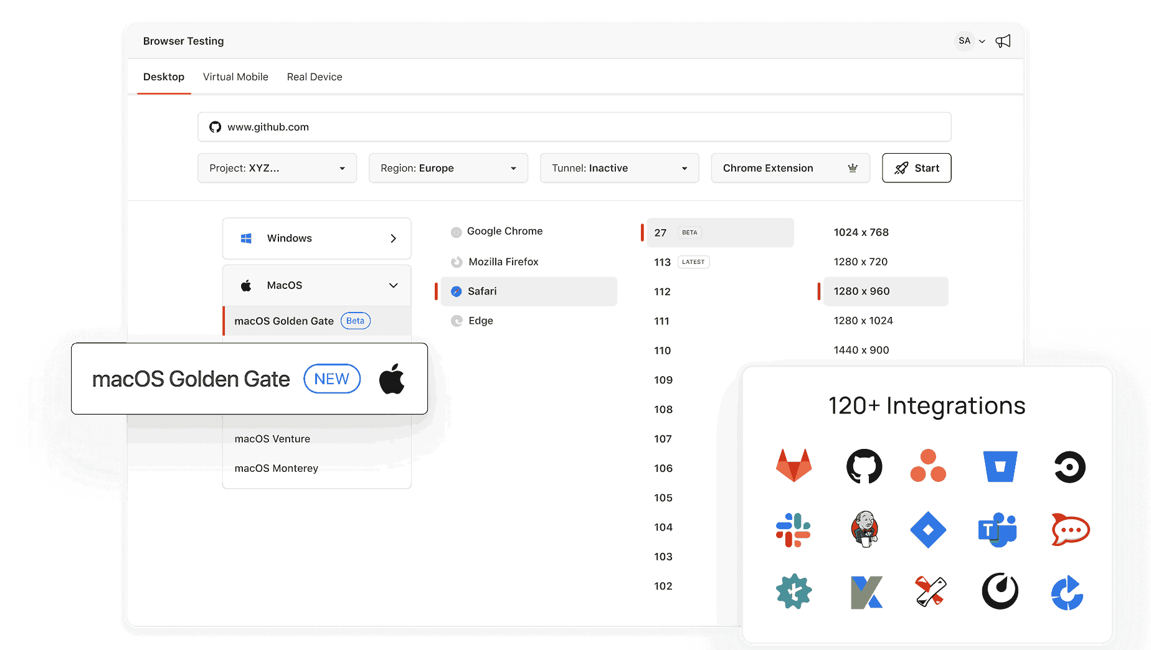Viewport: 1151px width, 650px height.
Task: Click the Microsoft Teams integration icon
Action: (x=997, y=530)
